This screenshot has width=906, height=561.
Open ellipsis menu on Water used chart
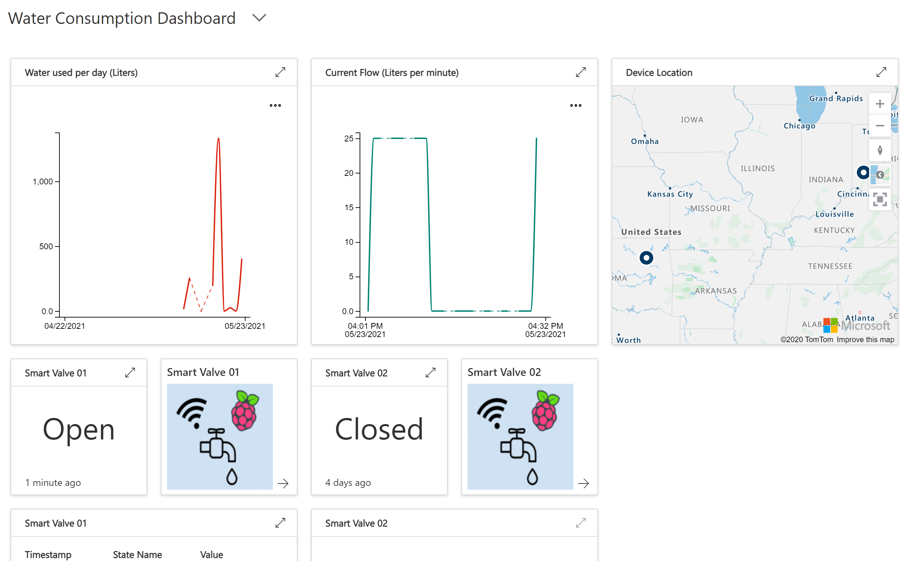[275, 106]
